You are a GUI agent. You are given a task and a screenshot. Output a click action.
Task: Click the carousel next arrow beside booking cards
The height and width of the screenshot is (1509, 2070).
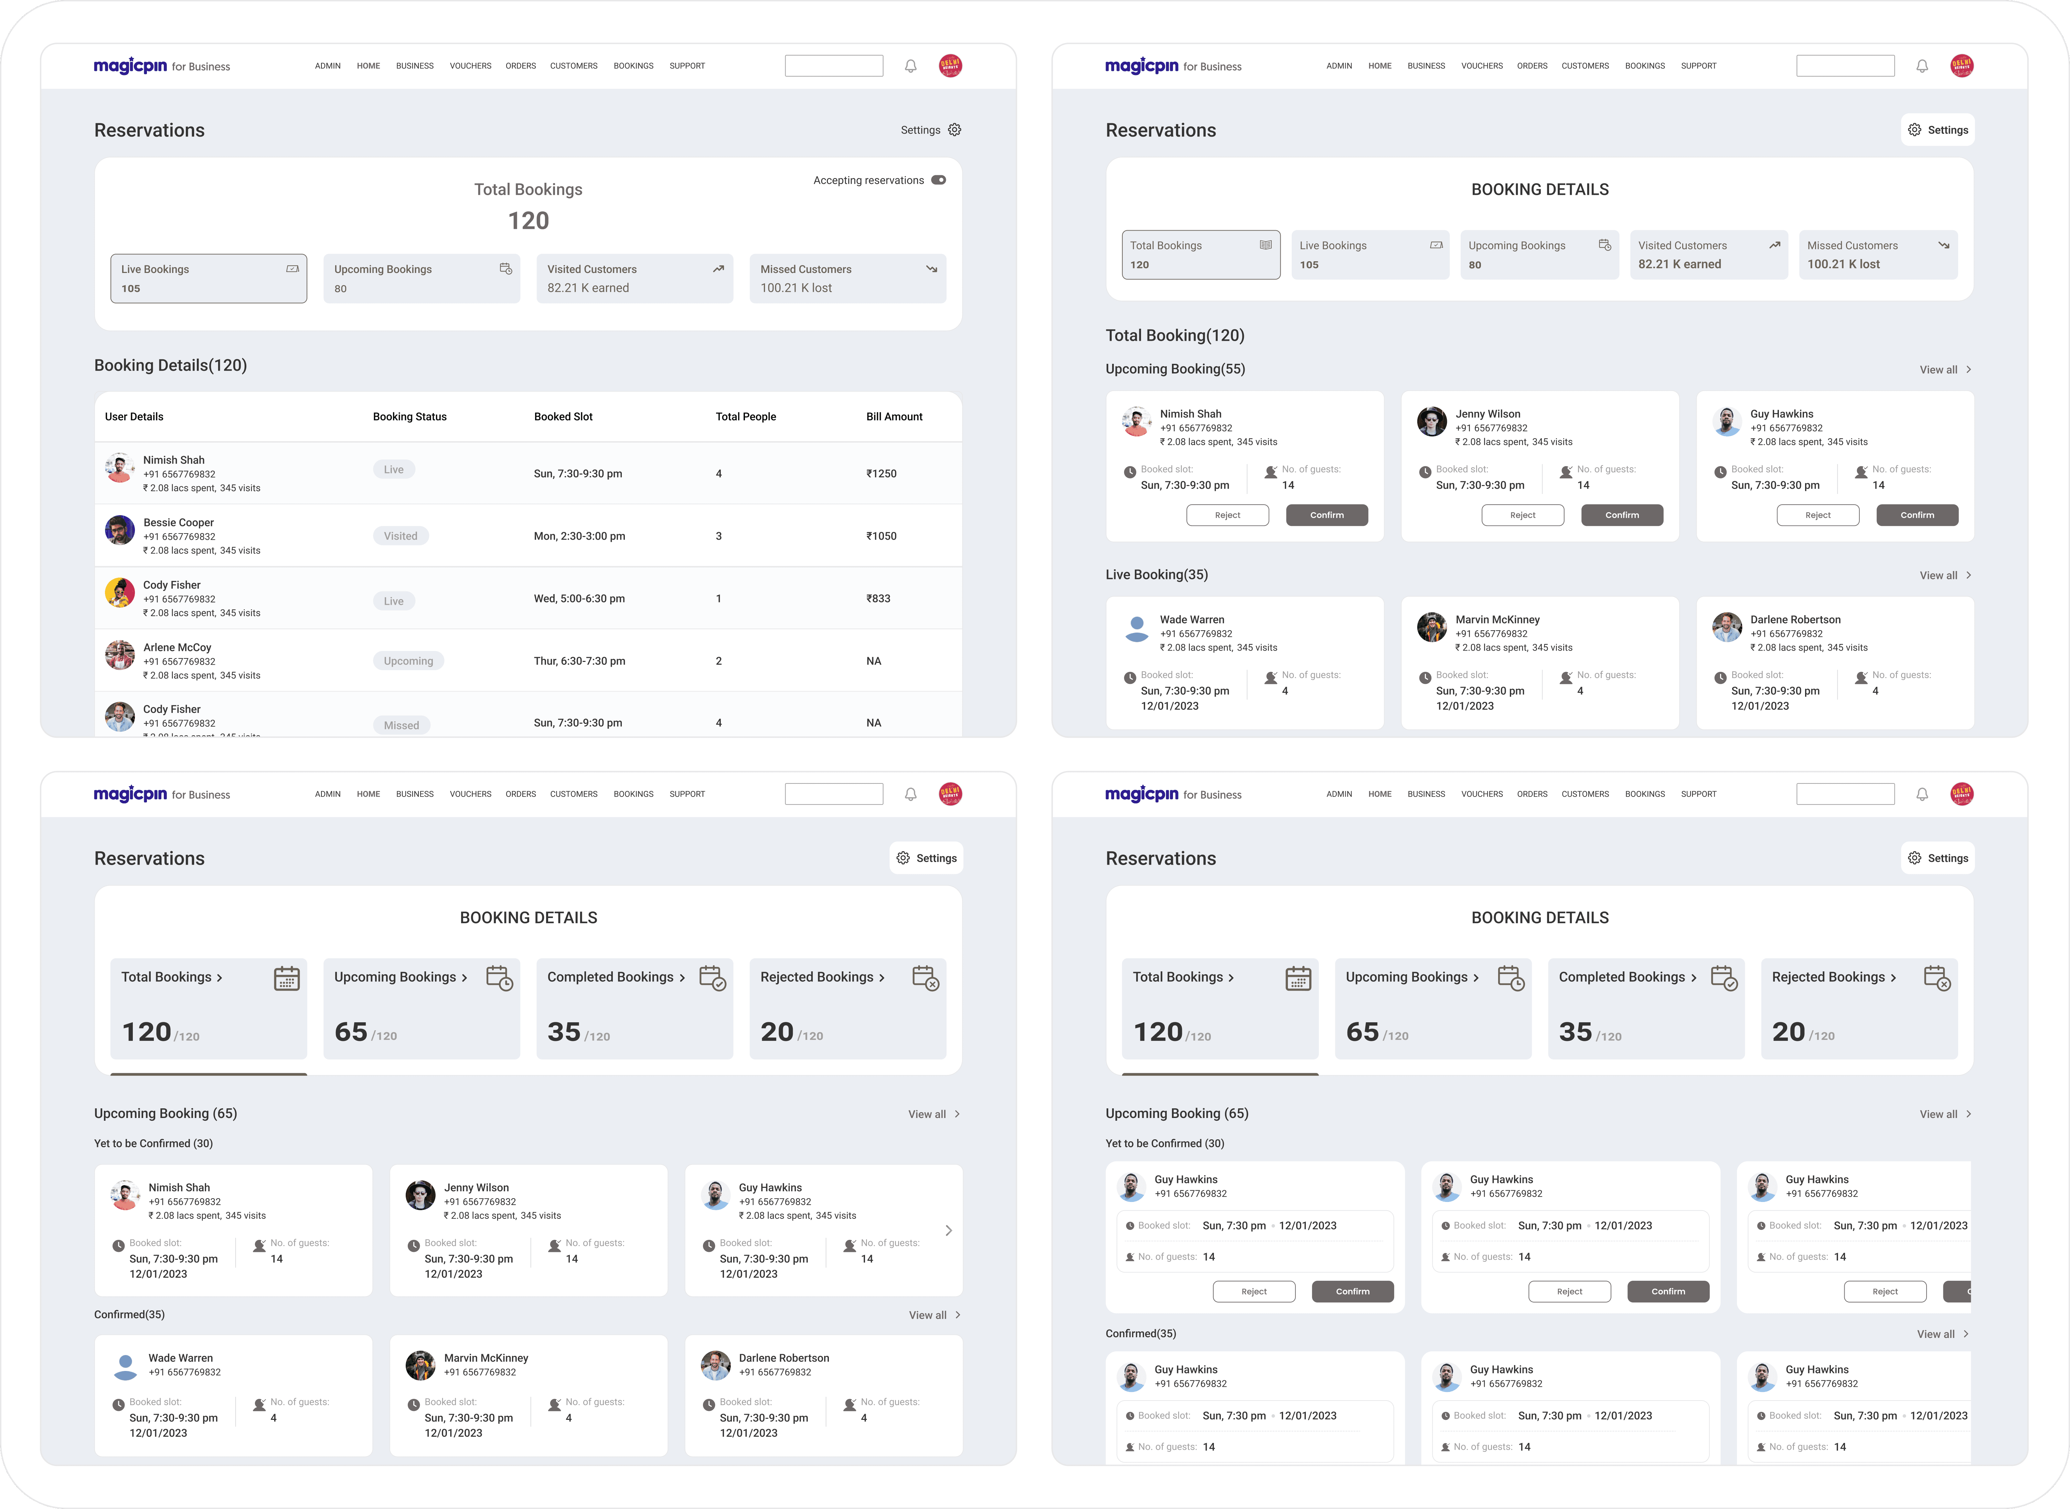pos(949,1231)
